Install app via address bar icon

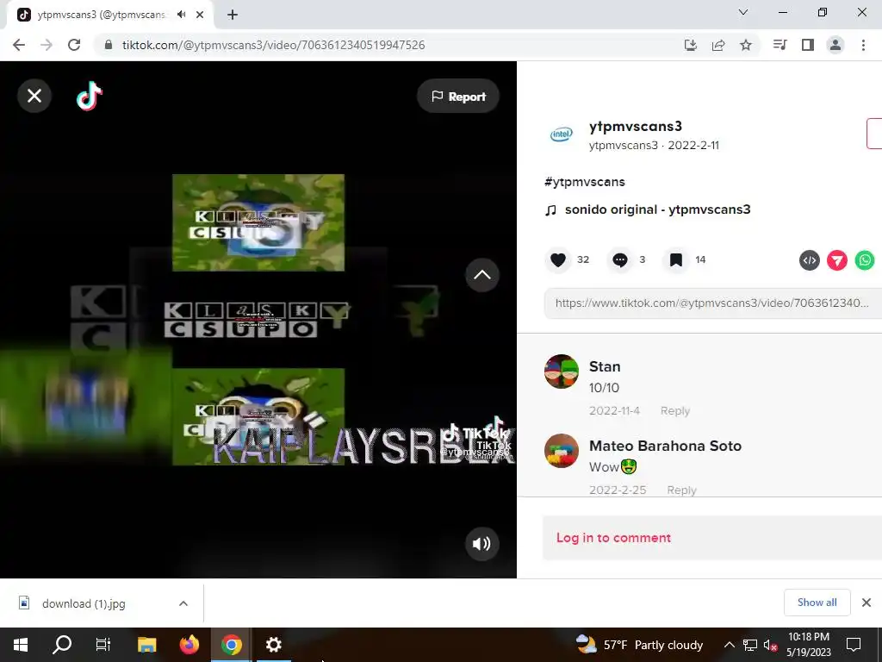[691, 45]
